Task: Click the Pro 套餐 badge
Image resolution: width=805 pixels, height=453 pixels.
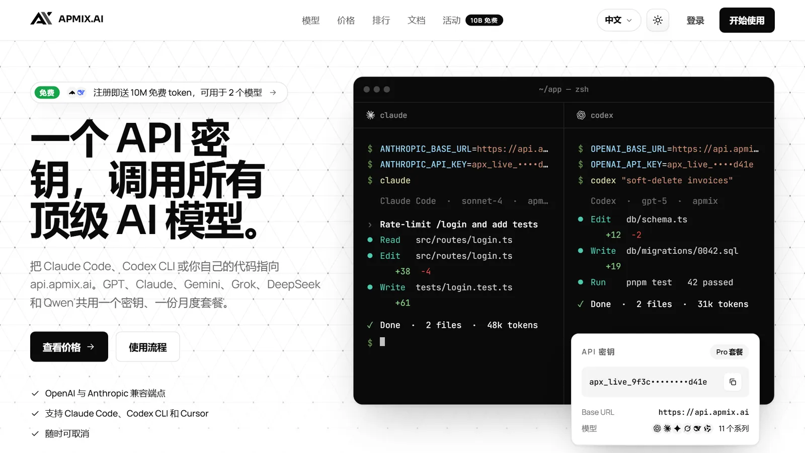Action: click(729, 352)
